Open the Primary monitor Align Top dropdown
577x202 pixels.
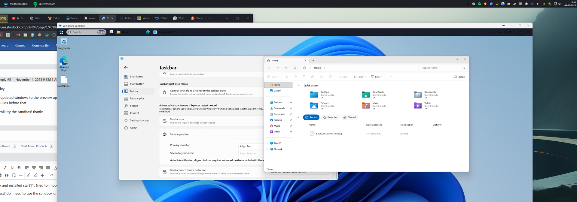pos(251,146)
